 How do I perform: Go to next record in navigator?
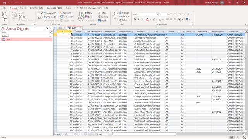click(x=76, y=134)
